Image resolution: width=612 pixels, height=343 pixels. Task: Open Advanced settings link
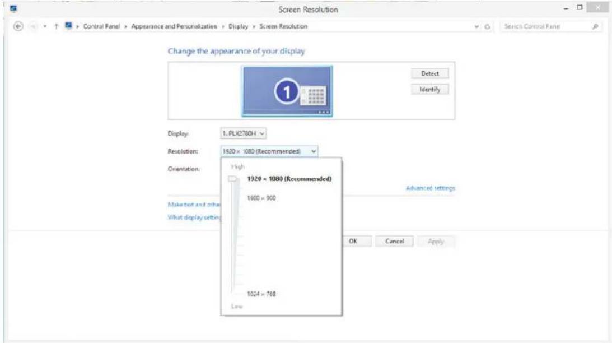click(431, 188)
